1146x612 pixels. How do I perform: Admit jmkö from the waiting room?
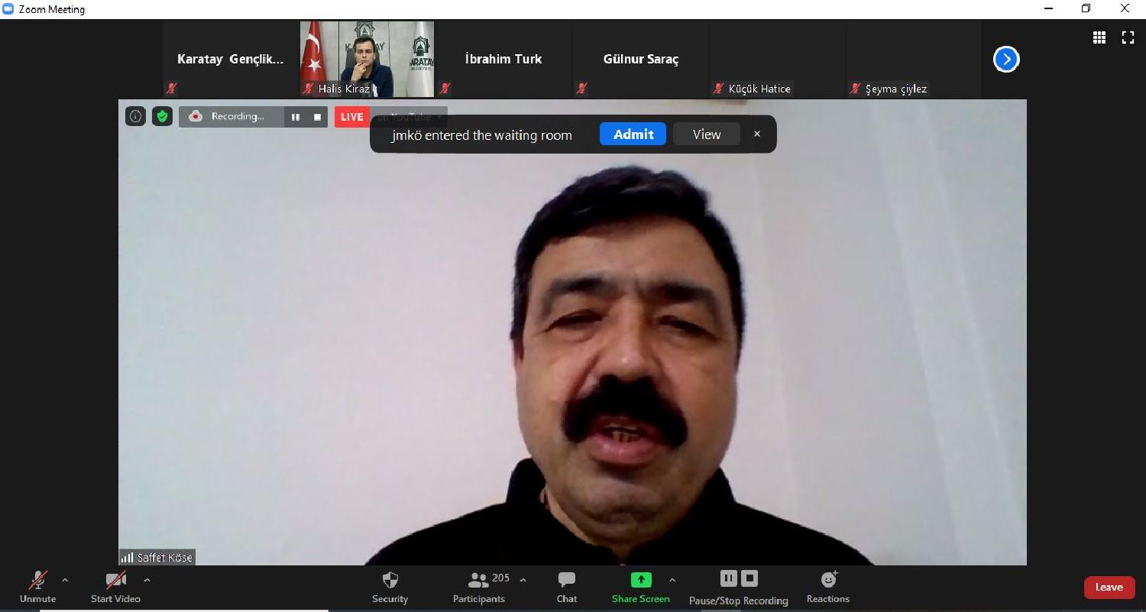(x=633, y=134)
